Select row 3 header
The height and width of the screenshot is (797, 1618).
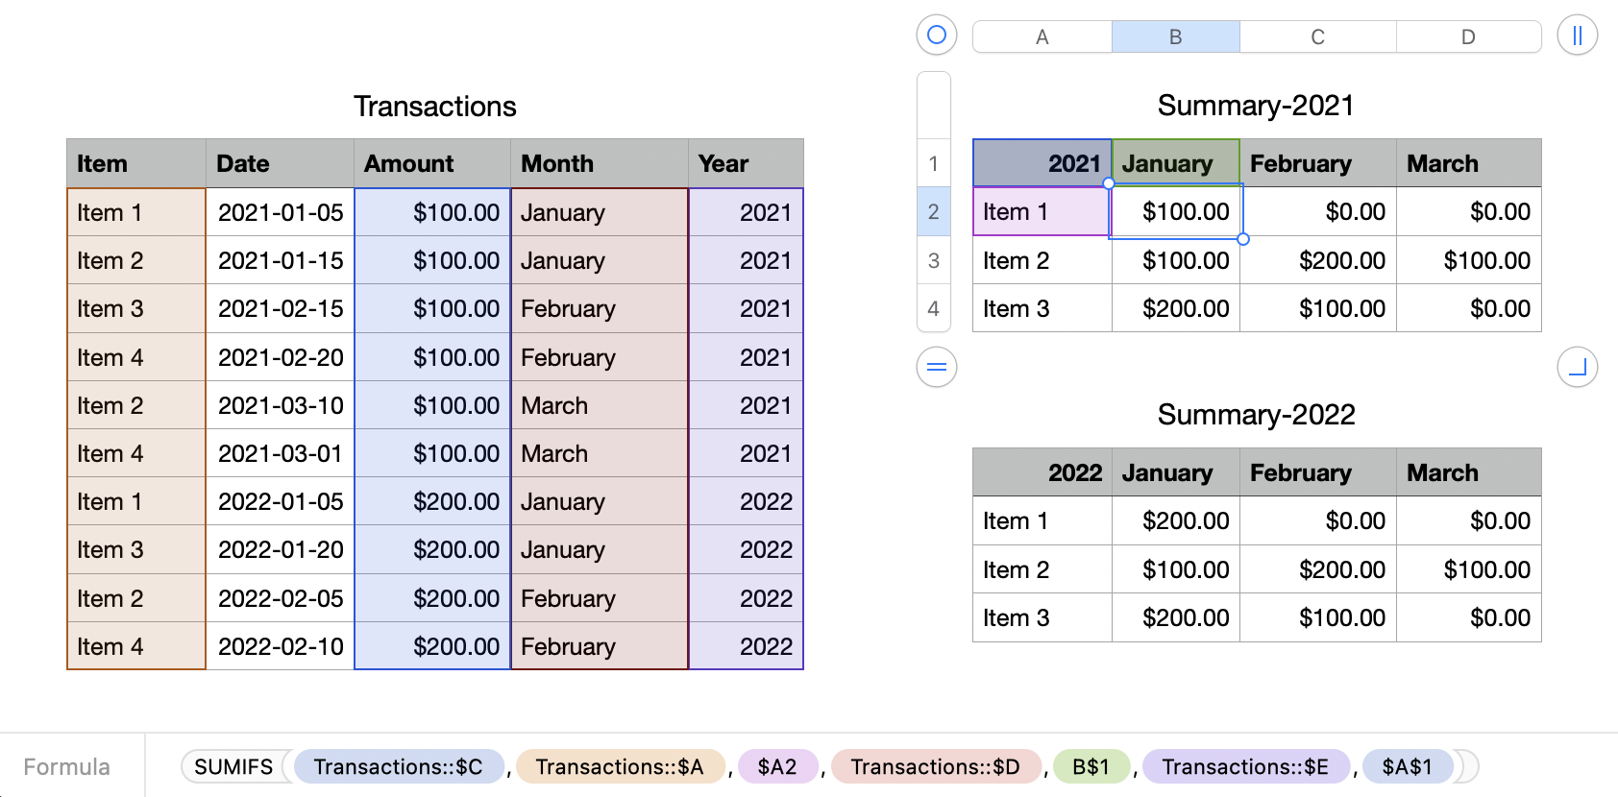[933, 260]
